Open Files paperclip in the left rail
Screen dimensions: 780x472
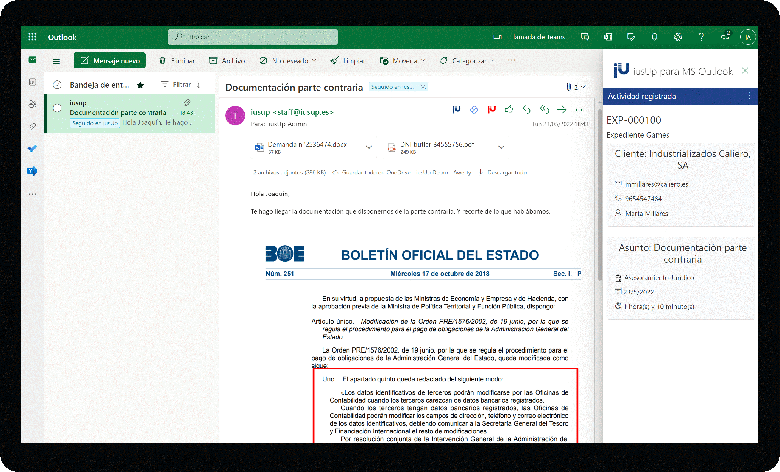tap(32, 127)
